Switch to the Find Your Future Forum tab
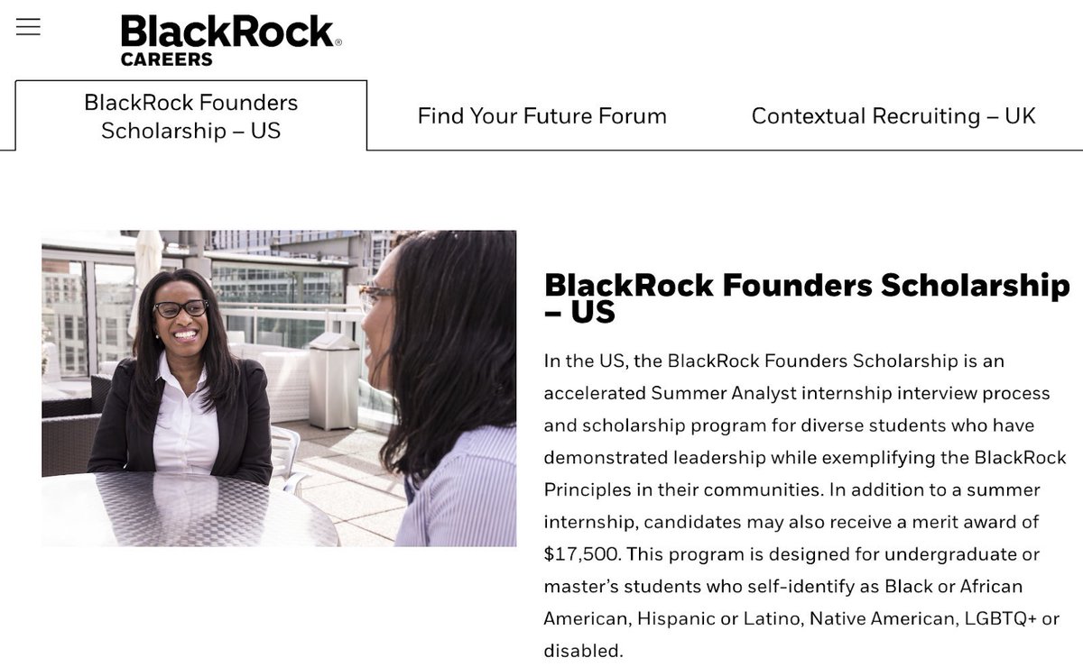 coord(541,116)
